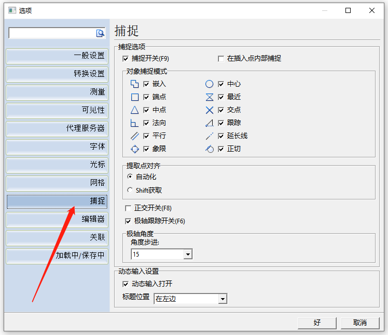Viewport: 388px width, 335px height.
Task: Click the center (中心) circle snap icon
Action: coord(210,84)
